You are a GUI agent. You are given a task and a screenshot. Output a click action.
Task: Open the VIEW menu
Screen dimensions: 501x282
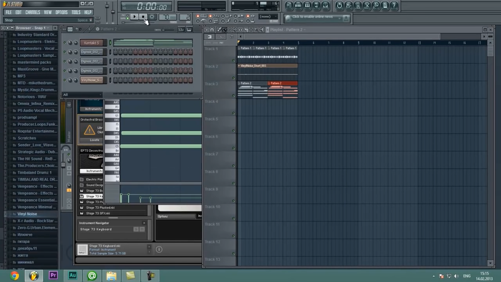pyautogui.click(x=48, y=12)
